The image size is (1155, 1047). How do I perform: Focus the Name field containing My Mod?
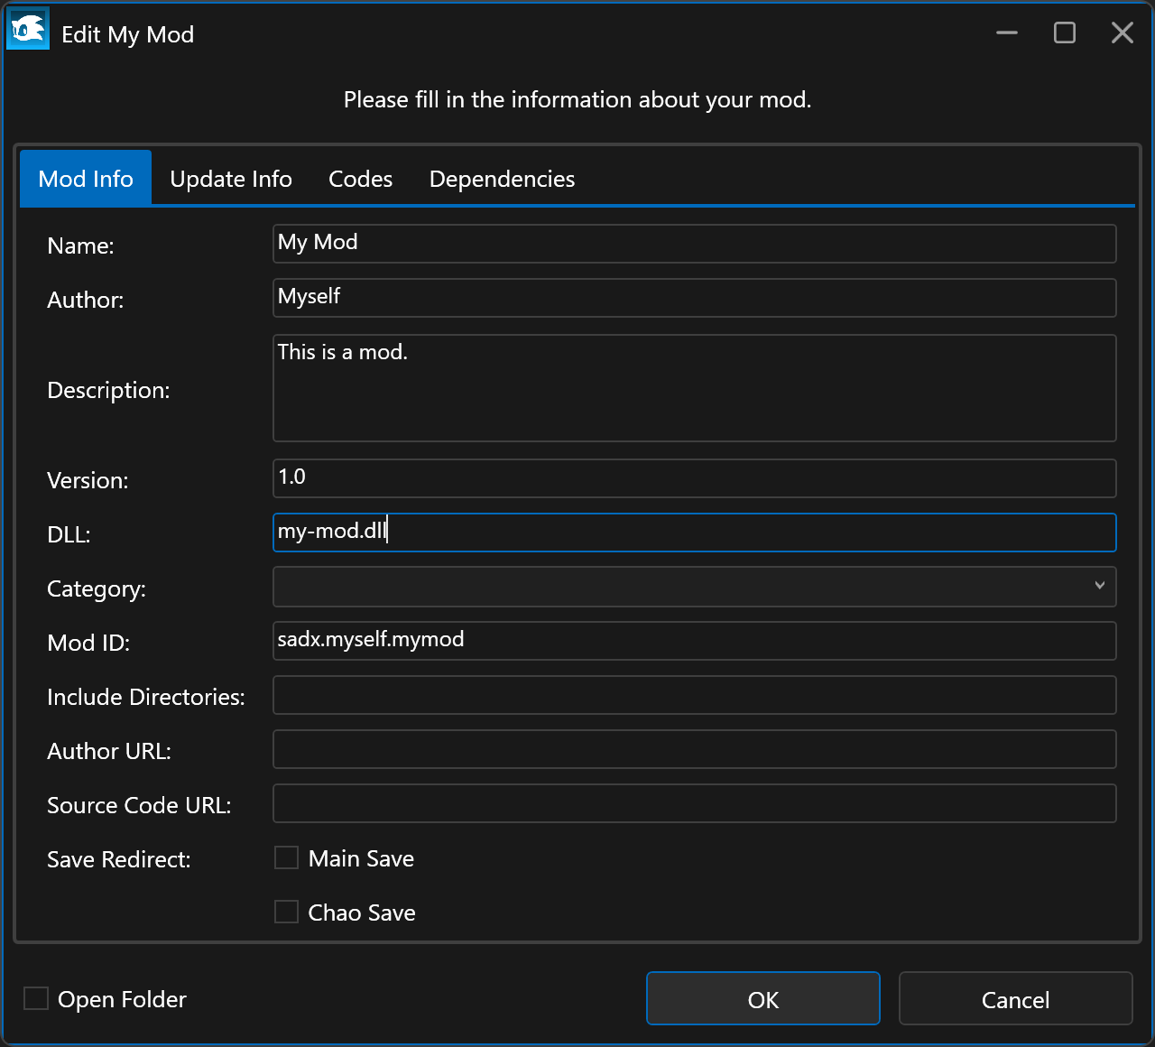click(x=694, y=244)
